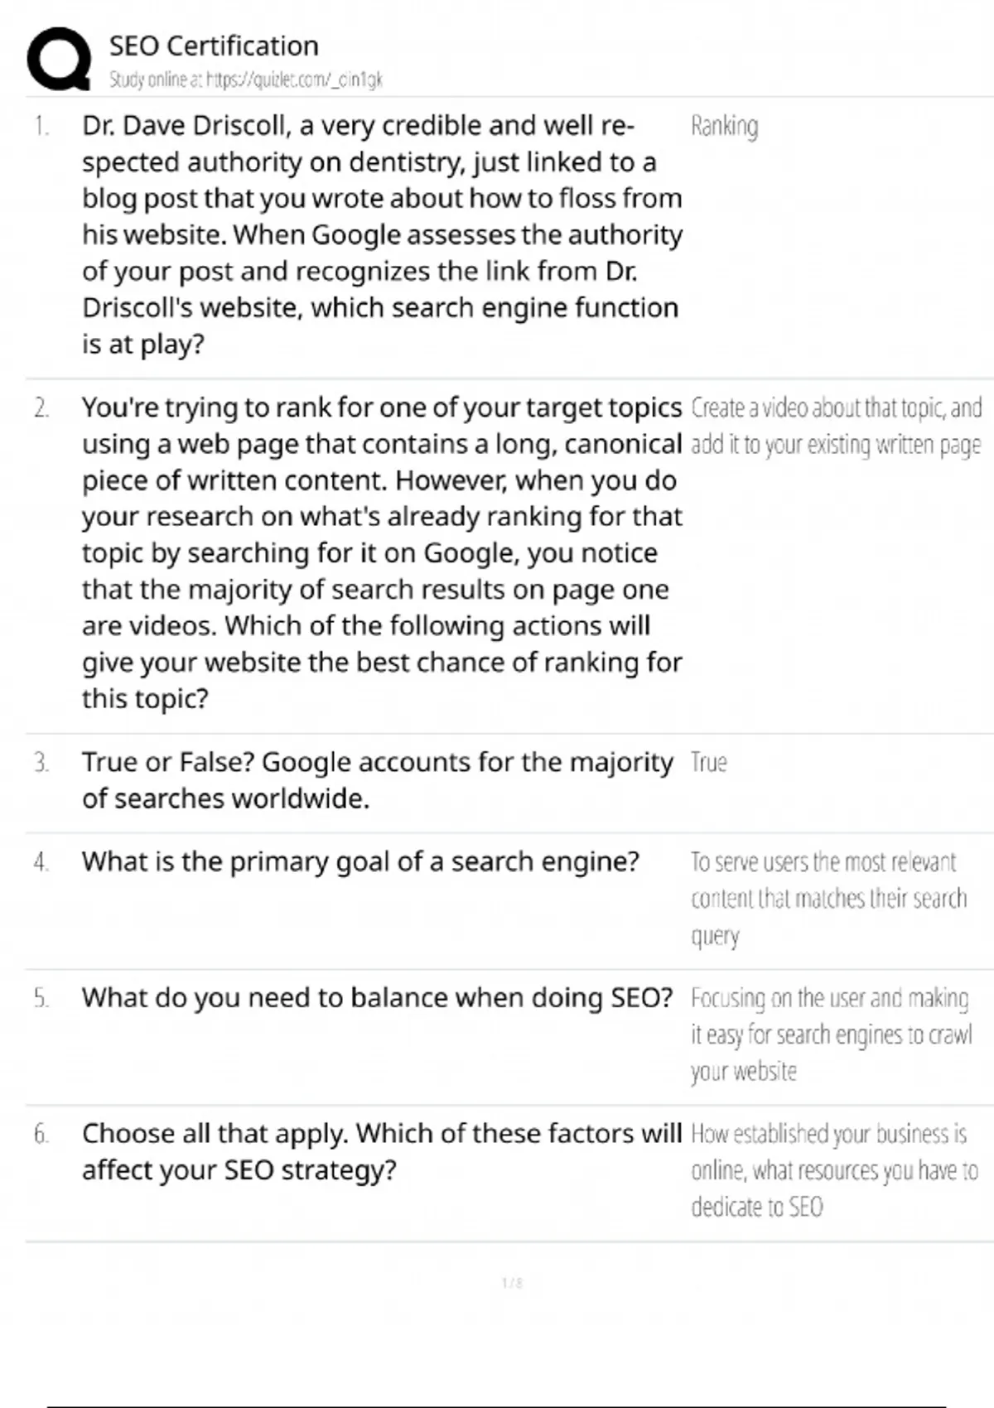Click the page number indicator 1/8
This screenshot has width=994, height=1408.
tap(512, 1283)
